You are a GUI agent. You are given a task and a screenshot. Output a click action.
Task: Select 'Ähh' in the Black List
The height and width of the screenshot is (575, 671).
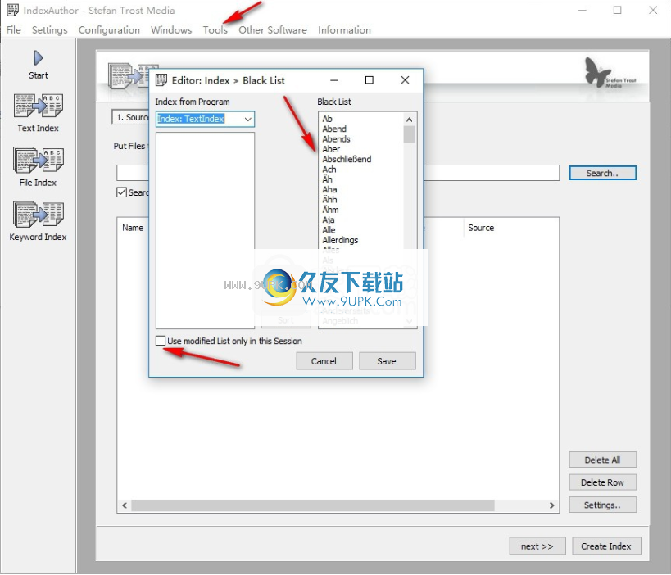tap(329, 199)
